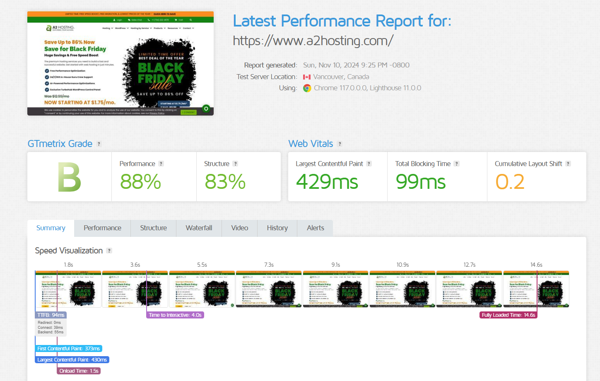Click the First Contentful Paint: 373ms marker
Image resolution: width=600 pixels, height=381 pixels.
68,349
